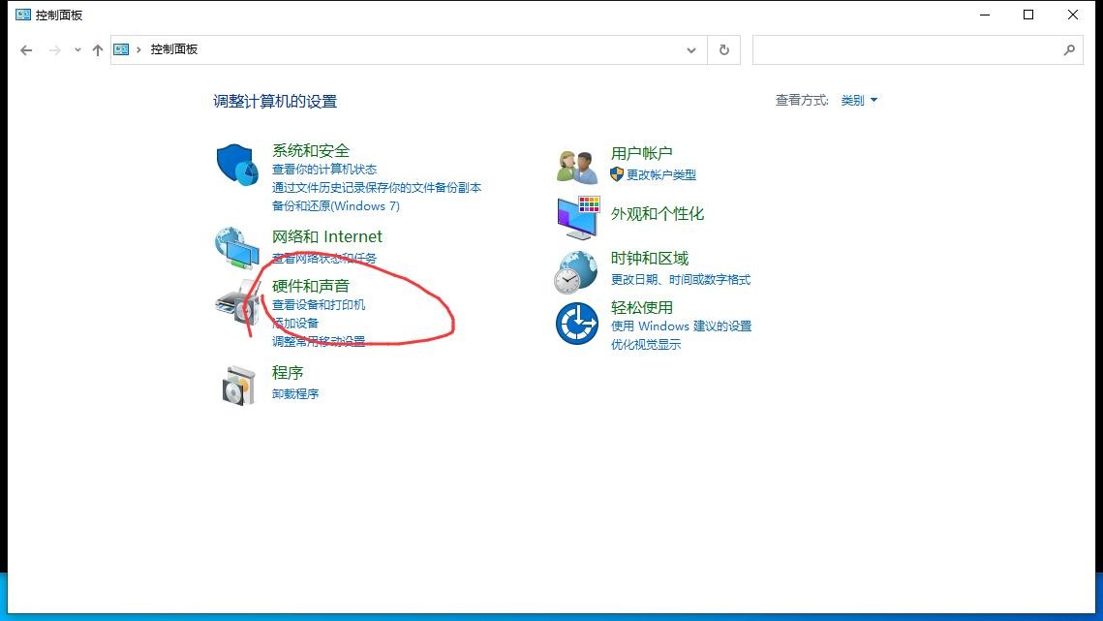Click the Control Panel icon in the address bar
The image size is (1103, 621).
pos(120,49)
